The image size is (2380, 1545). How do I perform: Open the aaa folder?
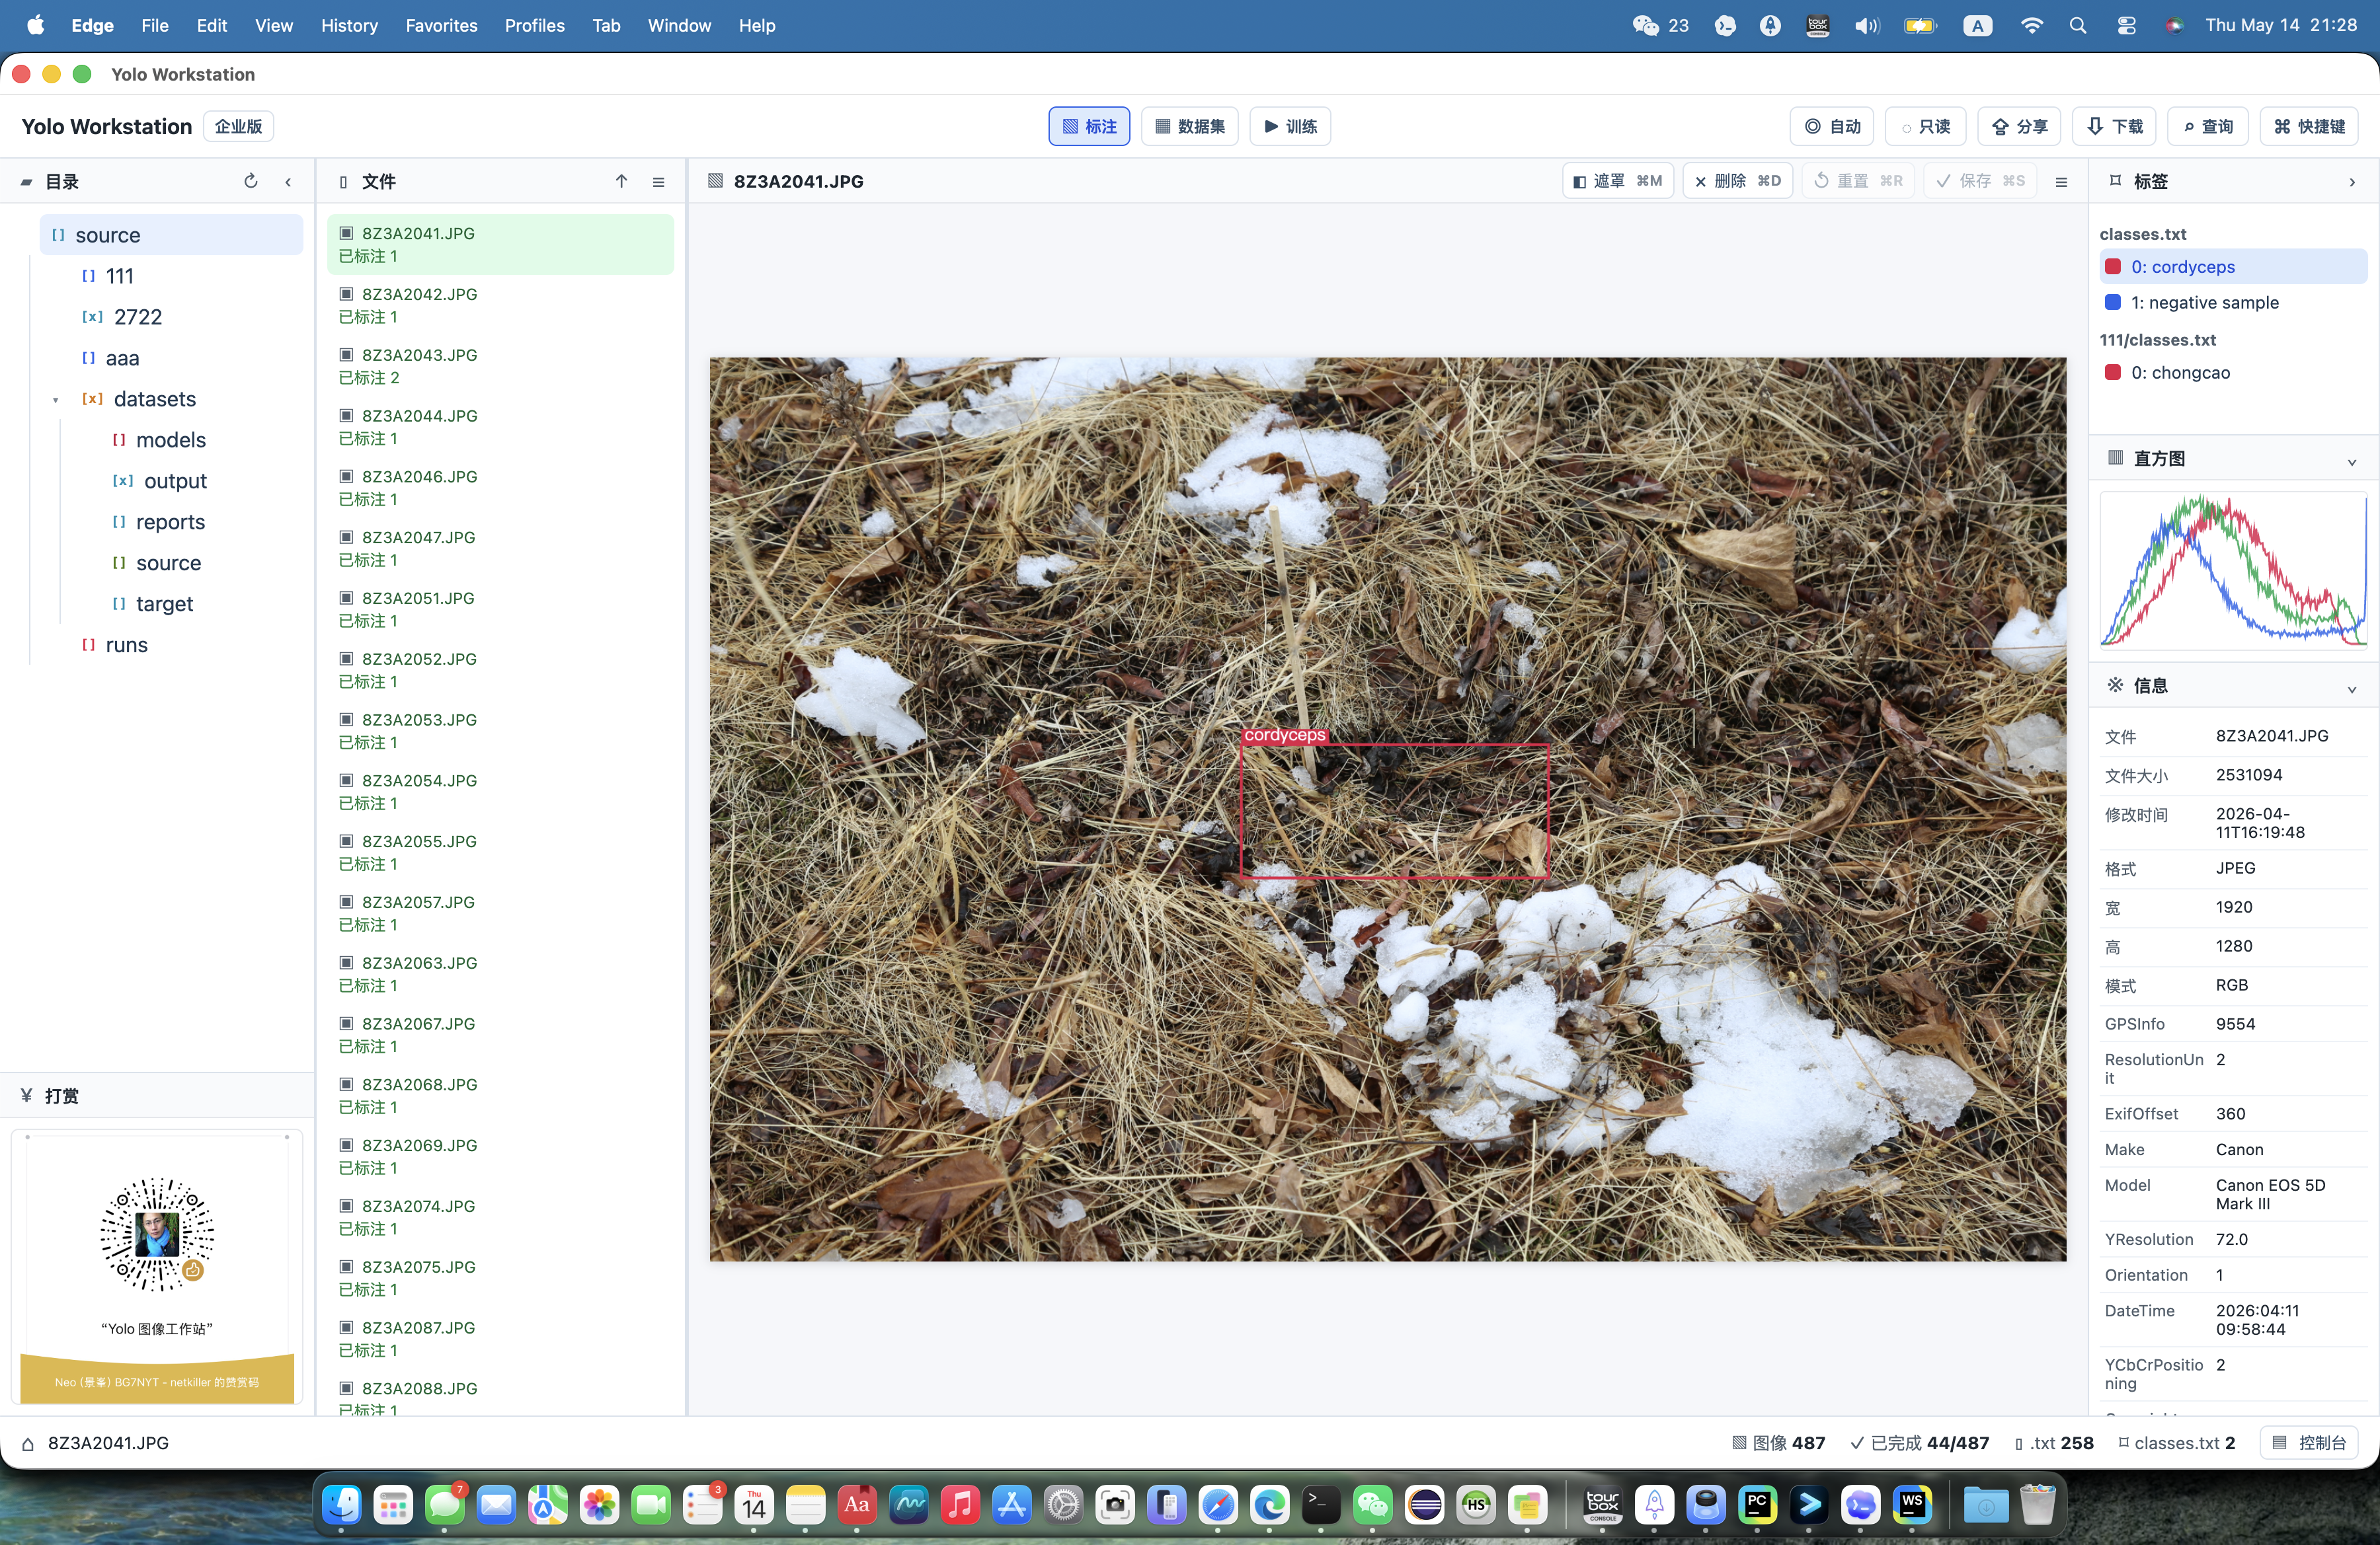(x=122, y=358)
